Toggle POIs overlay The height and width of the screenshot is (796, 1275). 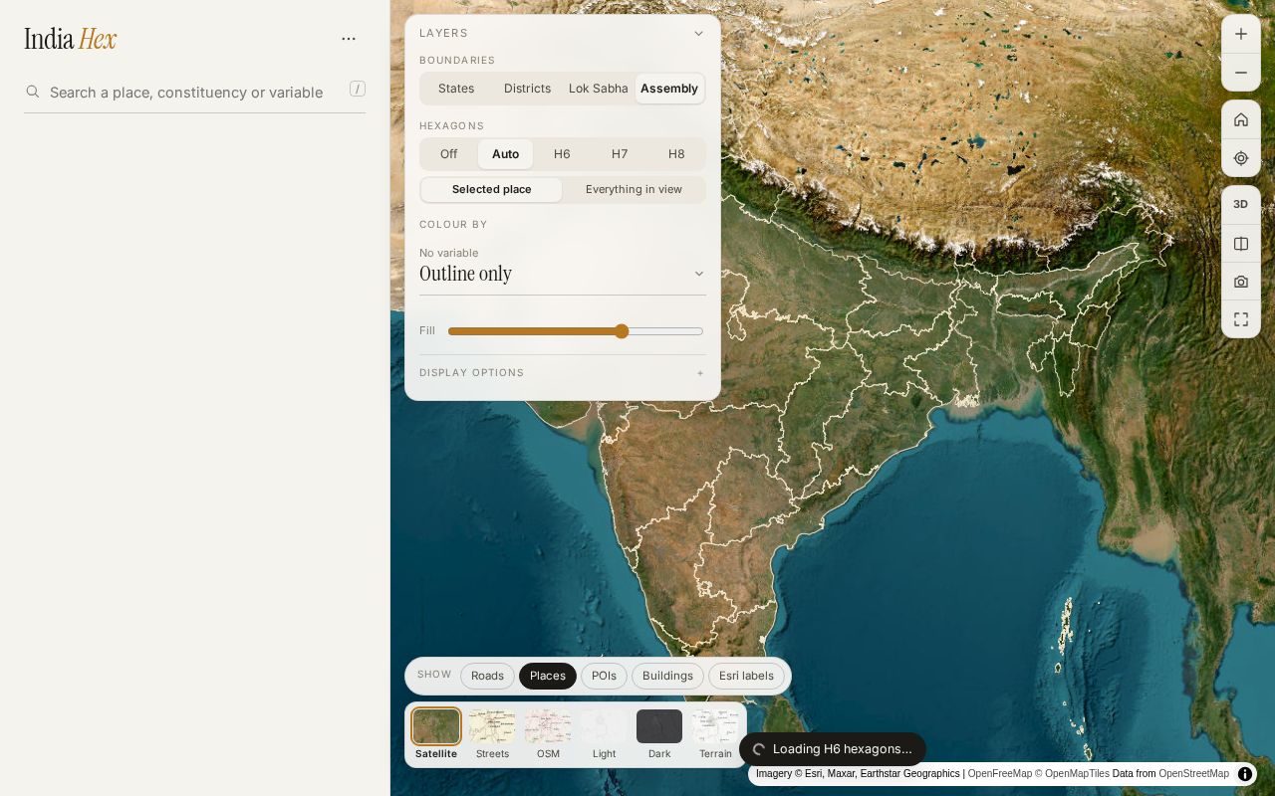click(x=604, y=676)
